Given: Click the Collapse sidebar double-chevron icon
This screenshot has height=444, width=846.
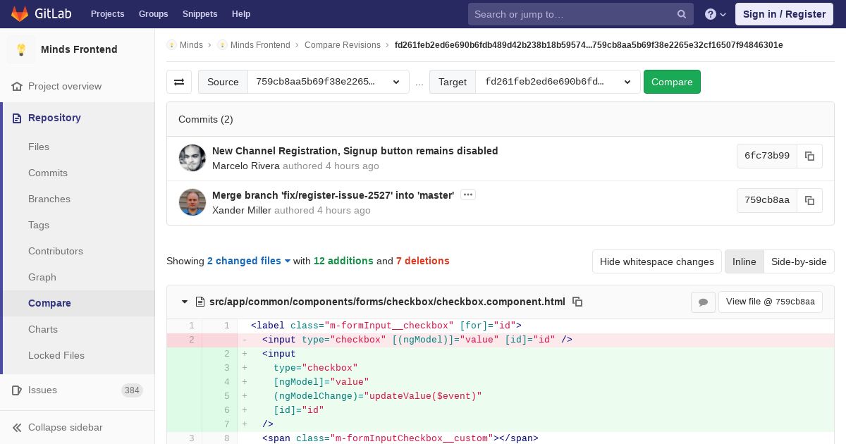Looking at the screenshot, I should 17,428.
